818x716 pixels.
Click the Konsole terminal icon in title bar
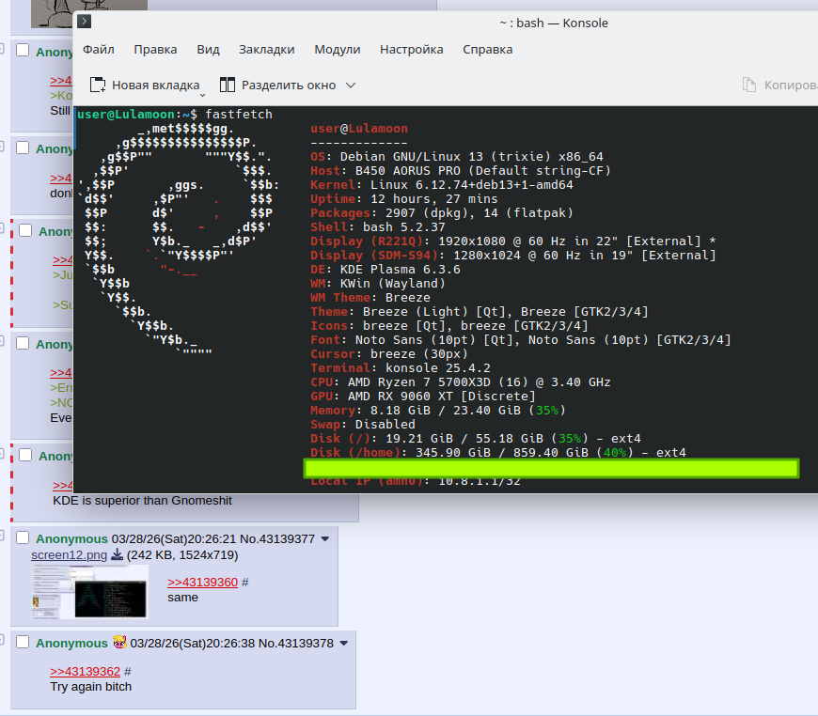click(x=84, y=22)
